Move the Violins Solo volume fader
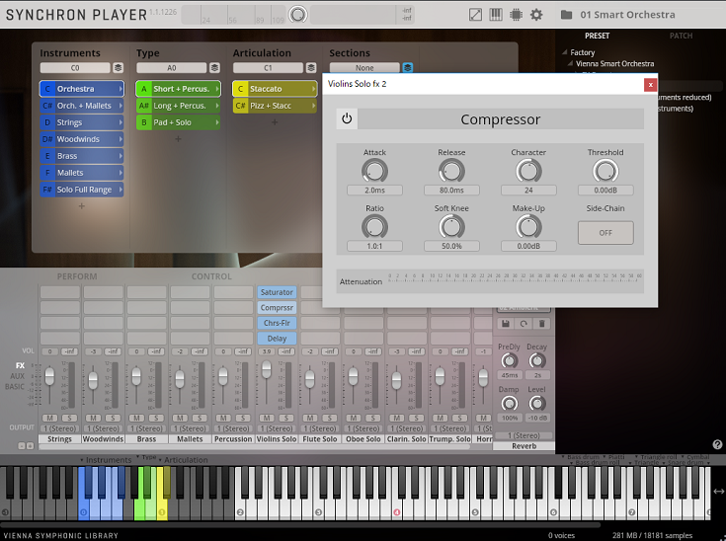The height and width of the screenshot is (541, 726). [267, 369]
